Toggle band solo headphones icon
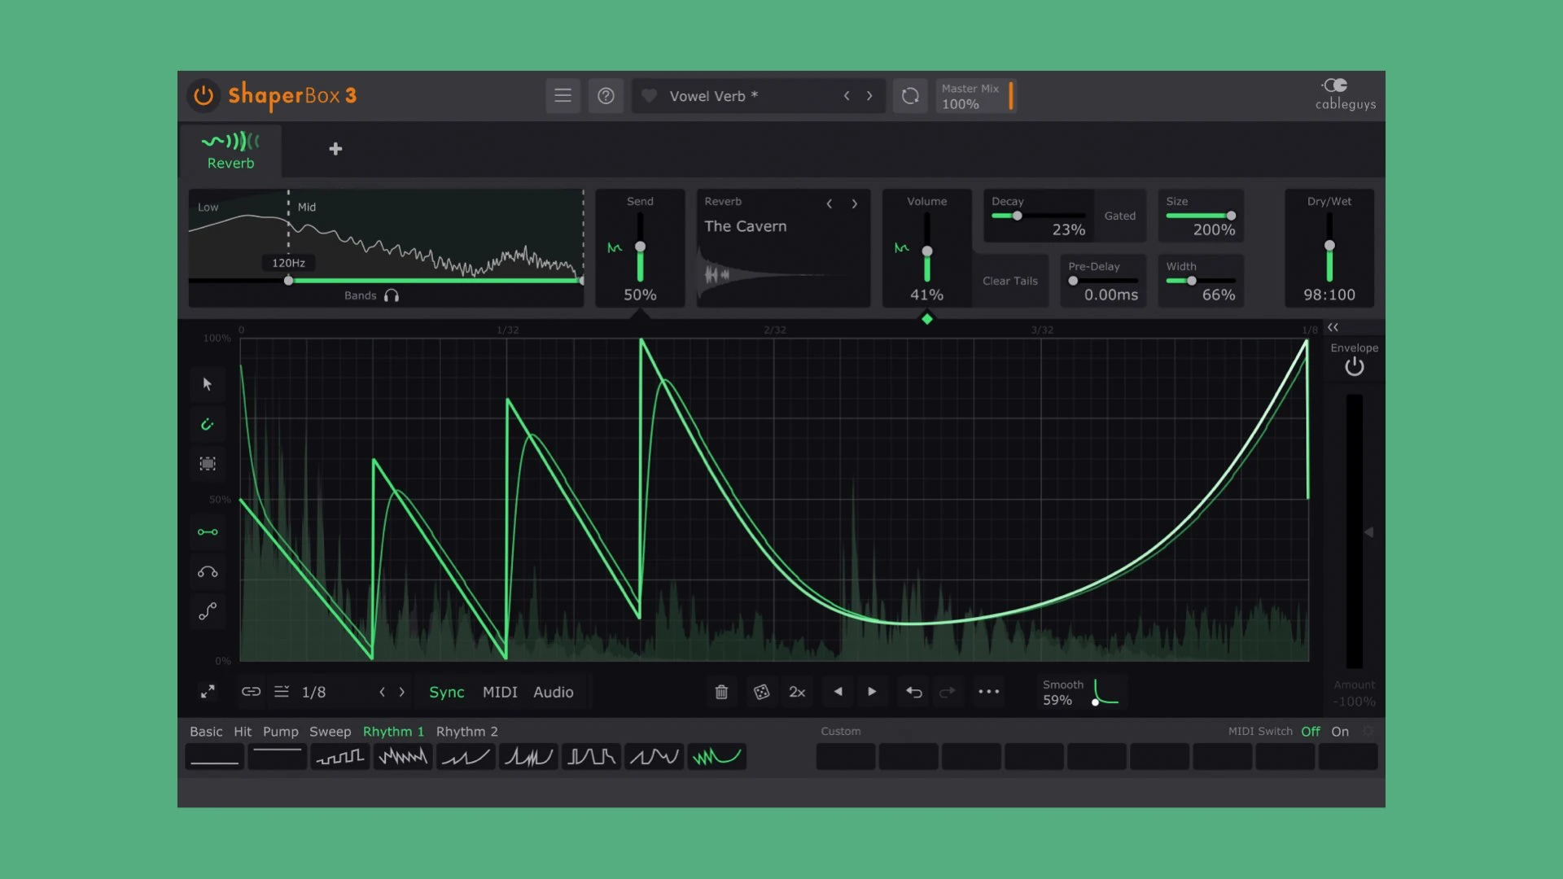The width and height of the screenshot is (1563, 879). click(392, 295)
